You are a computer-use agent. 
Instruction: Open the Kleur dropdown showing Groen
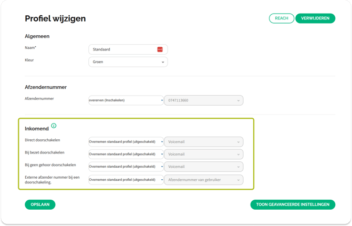click(128, 62)
